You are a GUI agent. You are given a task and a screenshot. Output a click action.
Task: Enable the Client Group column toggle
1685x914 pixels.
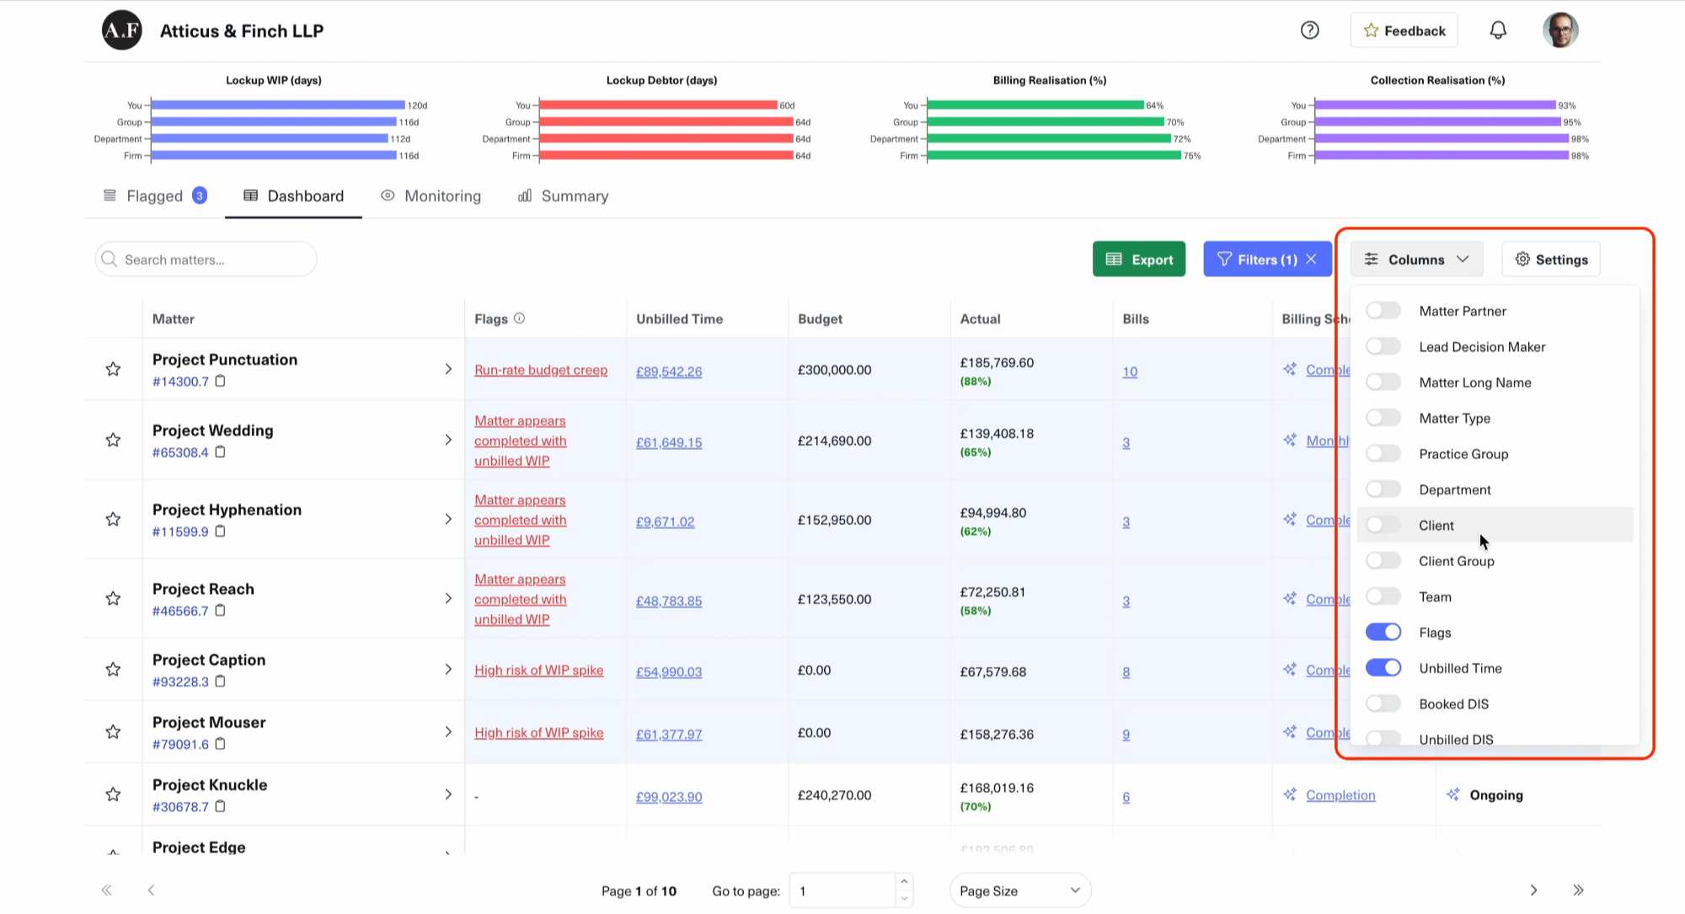1383,561
